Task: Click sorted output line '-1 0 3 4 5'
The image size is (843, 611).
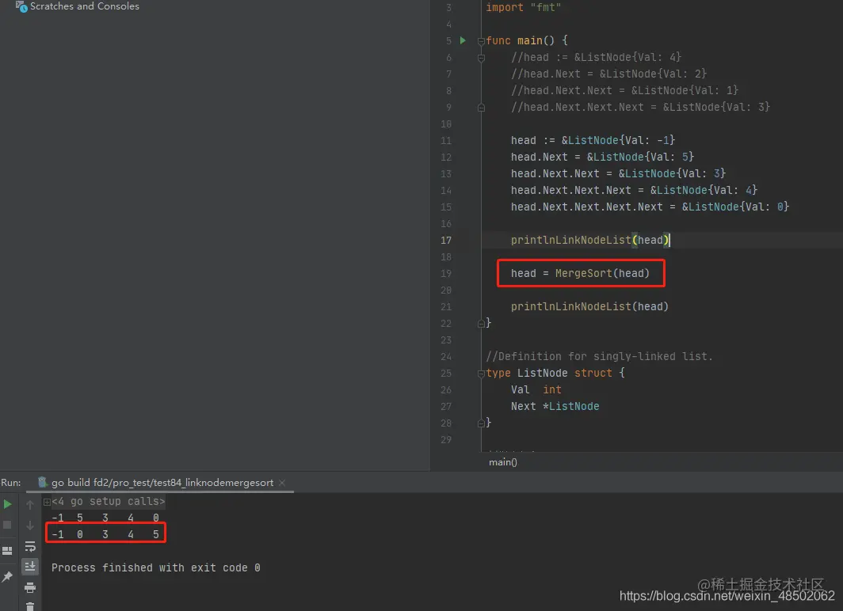Action: point(105,534)
